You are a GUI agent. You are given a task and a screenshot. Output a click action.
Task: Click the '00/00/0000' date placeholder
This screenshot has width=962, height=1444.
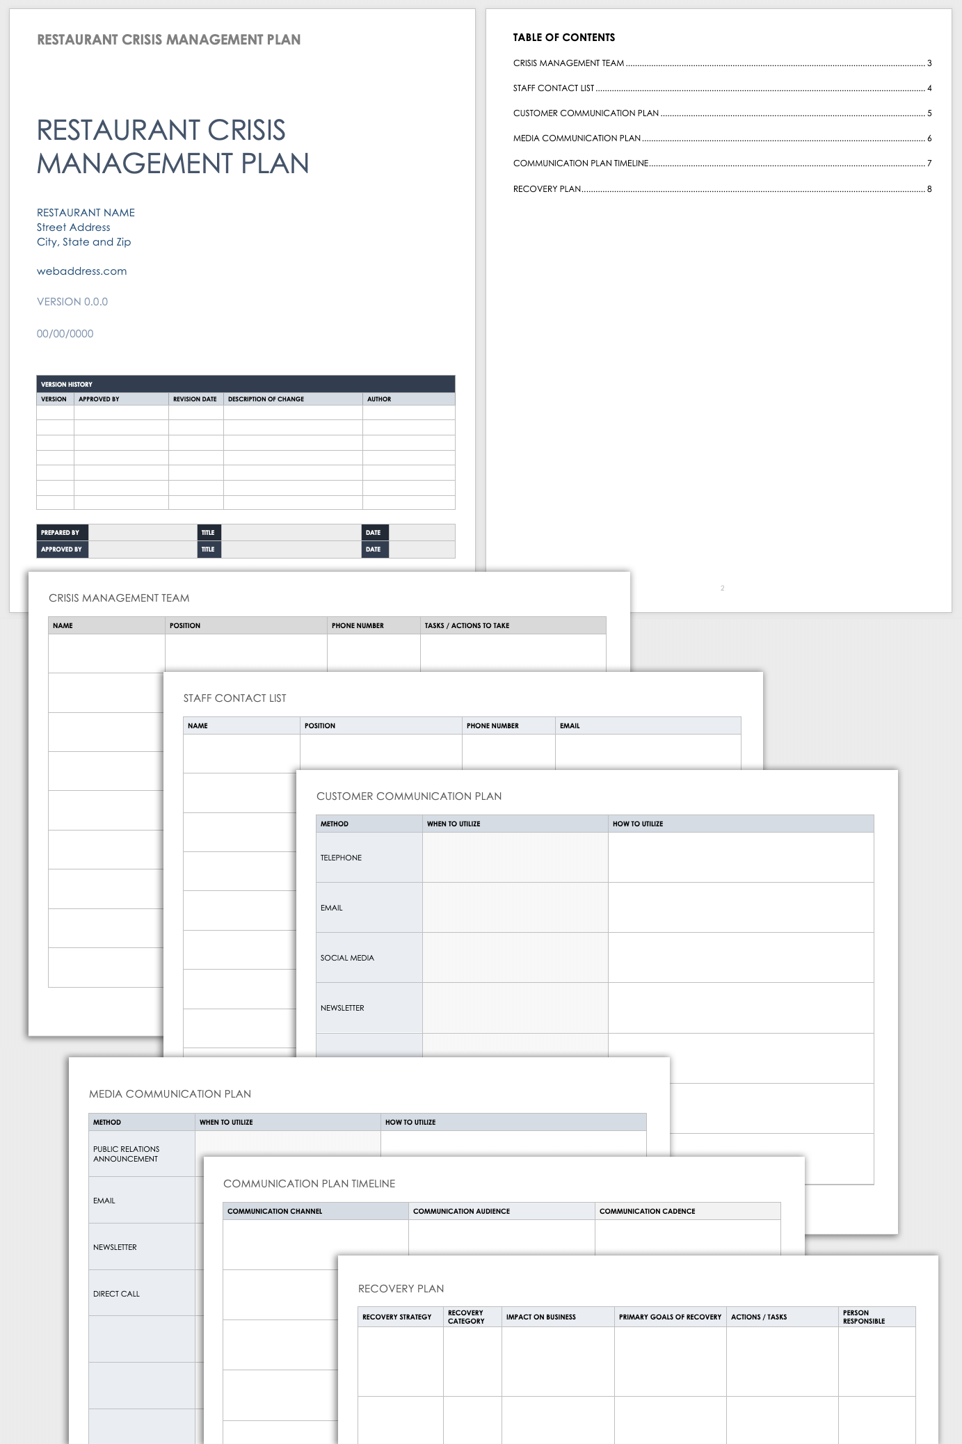point(65,334)
